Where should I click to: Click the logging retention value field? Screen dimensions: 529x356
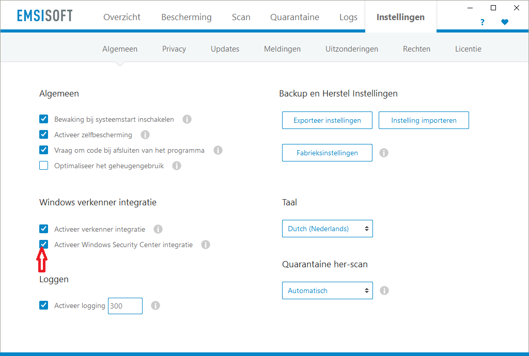click(x=125, y=305)
